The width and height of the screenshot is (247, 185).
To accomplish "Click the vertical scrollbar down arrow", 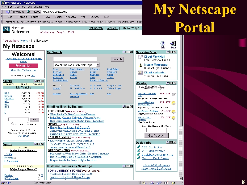I will click(181, 179).
